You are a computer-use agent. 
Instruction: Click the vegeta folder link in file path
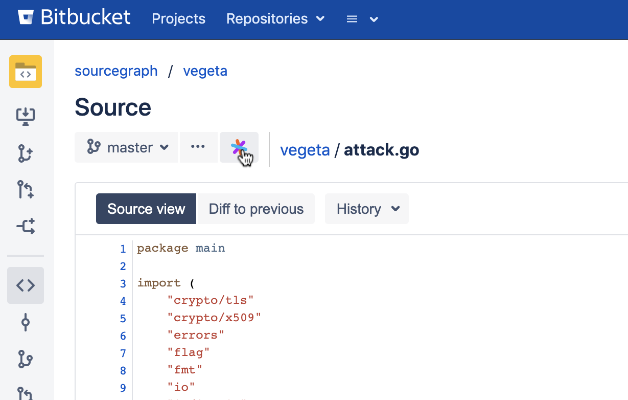click(x=305, y=150)
